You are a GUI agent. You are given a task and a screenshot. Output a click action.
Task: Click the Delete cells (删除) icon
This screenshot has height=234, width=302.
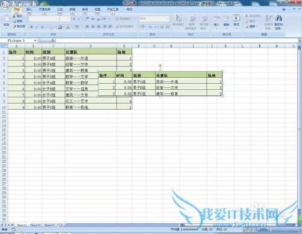pyautogui.click(x=226, y=19)
